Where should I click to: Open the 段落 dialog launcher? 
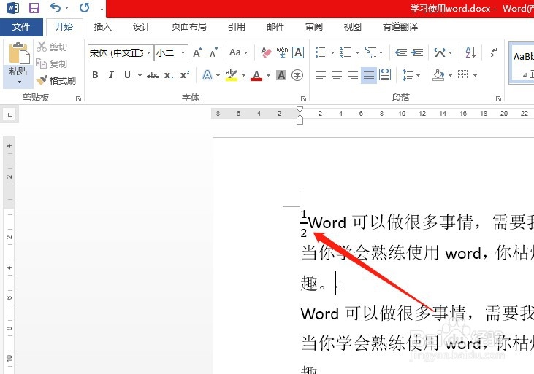point(499,98)
